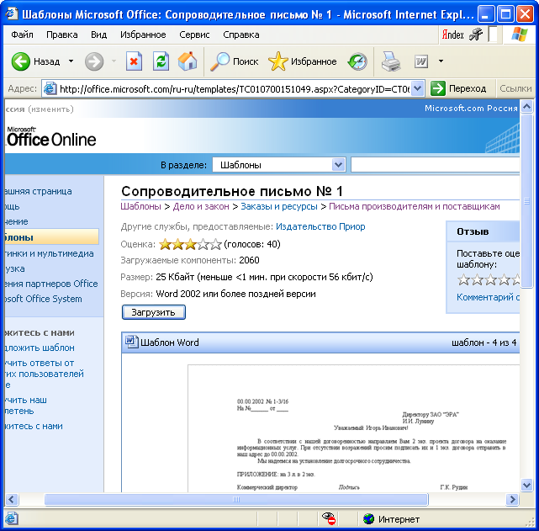Screen dimensions: 539x531
Task: Click the running-man icon next to Yandex
Action: point(476,35)
